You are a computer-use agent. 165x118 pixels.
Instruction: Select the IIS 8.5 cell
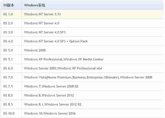pos(8,105)
